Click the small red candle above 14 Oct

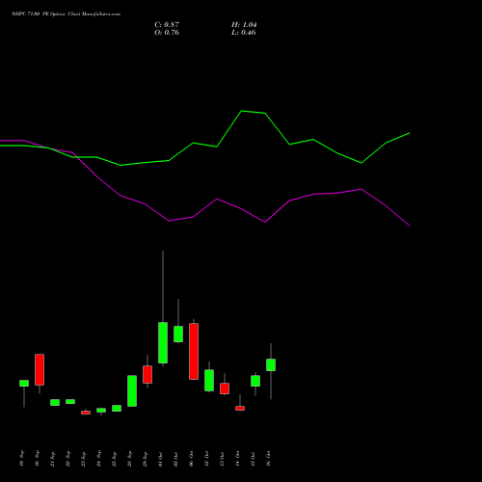point(240,408)
